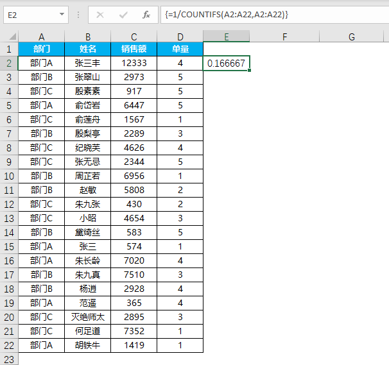Click name cell 胡铁牛
The width and height of the screenshot is (389, 365).
click(87, 345)
